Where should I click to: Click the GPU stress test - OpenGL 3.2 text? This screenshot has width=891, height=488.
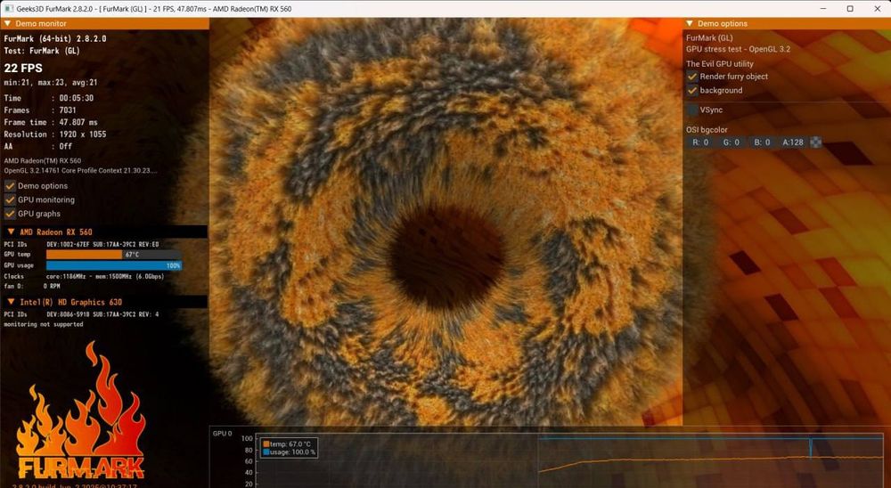(x=738, y=50)
